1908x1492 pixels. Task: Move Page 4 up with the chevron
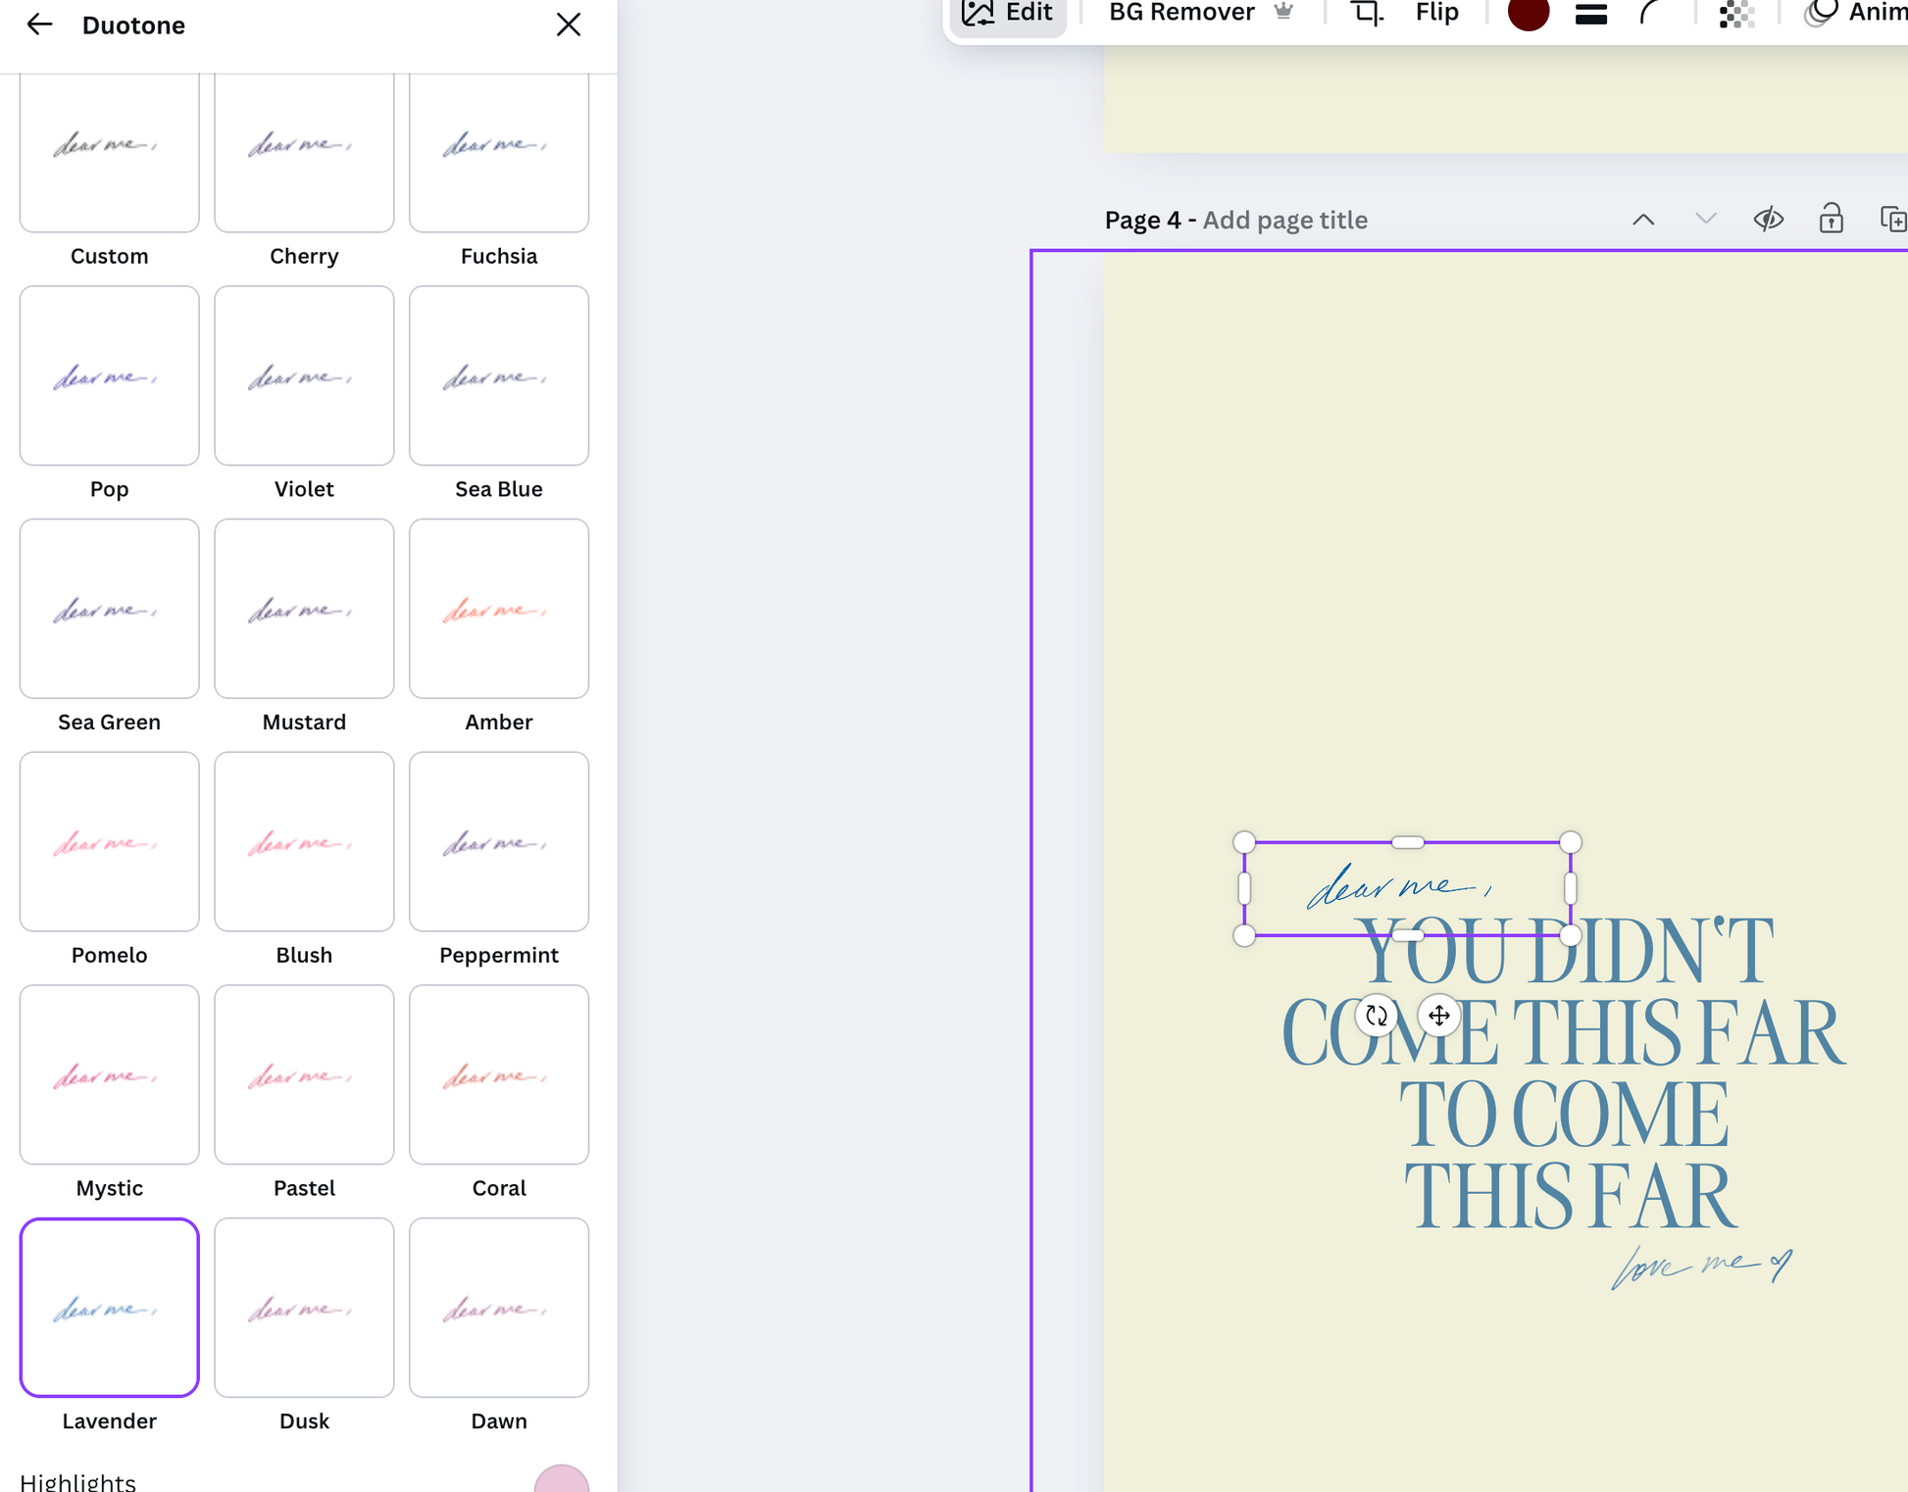click(1643, 220)
